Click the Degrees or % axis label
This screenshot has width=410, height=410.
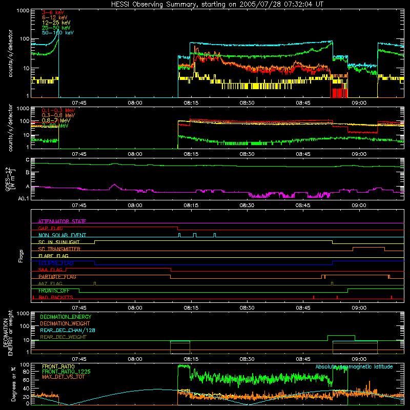(x=13, y=384)
